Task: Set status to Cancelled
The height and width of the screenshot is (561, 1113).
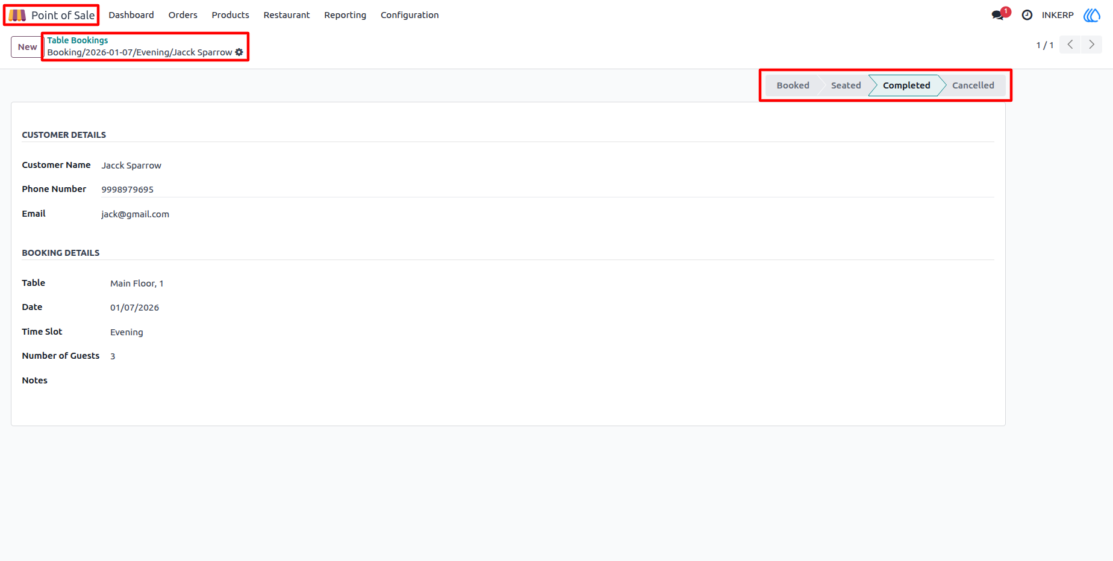Action: pos(973,85)
